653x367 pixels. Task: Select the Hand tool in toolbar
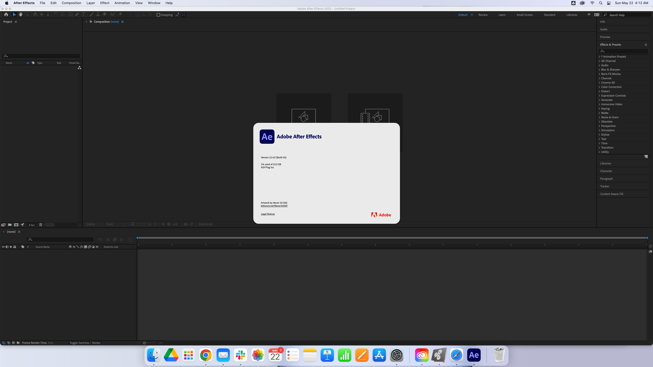click(x=20, y=15)
